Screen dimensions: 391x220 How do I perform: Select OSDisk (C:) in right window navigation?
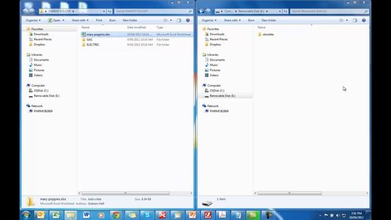pyautogui.click(x=217, y=90)
